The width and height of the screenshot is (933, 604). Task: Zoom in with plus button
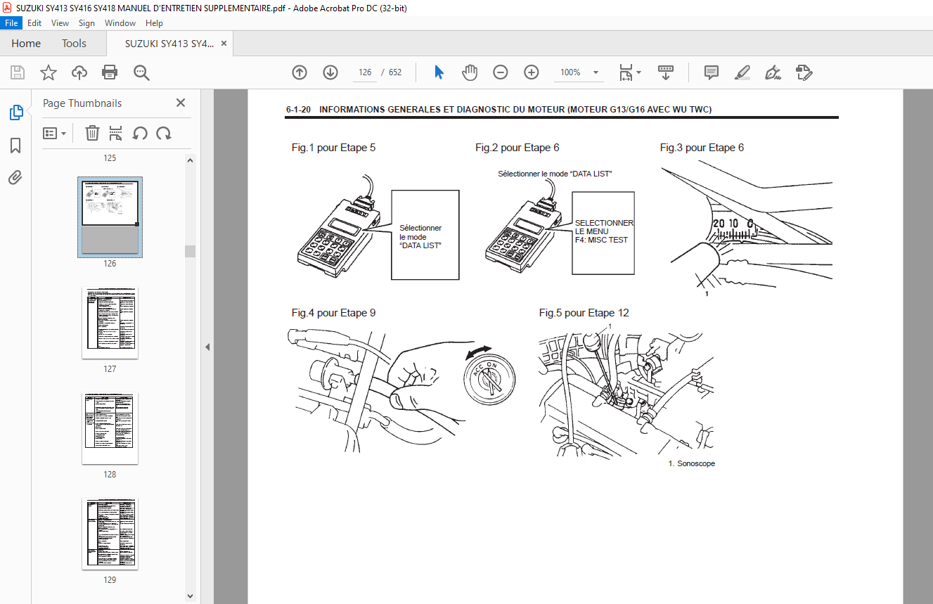pyautogui.click(x=532, y=72)
